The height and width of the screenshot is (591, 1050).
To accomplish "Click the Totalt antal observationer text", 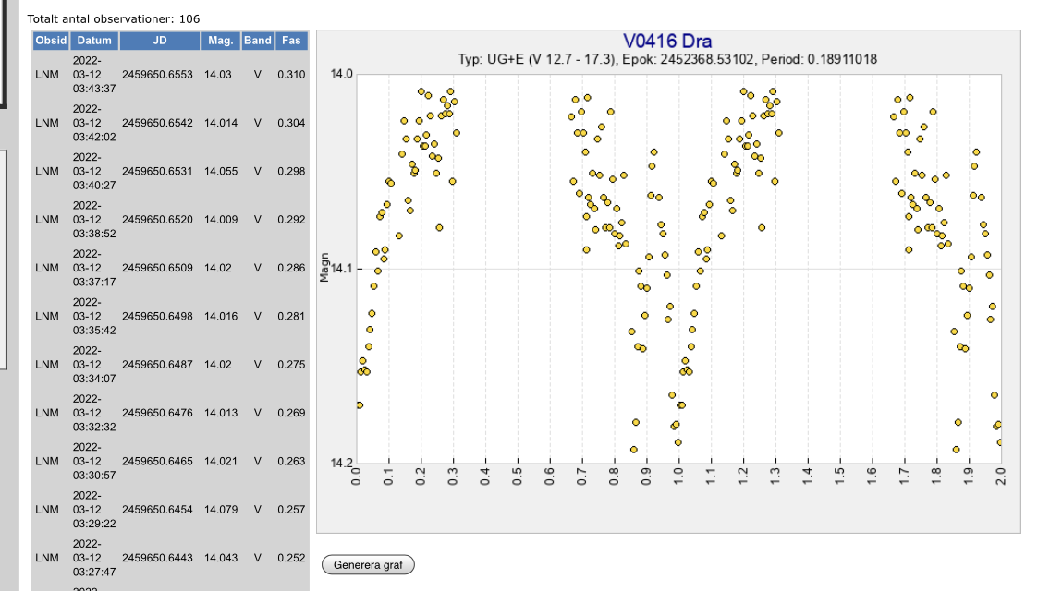I will [114, 18].
